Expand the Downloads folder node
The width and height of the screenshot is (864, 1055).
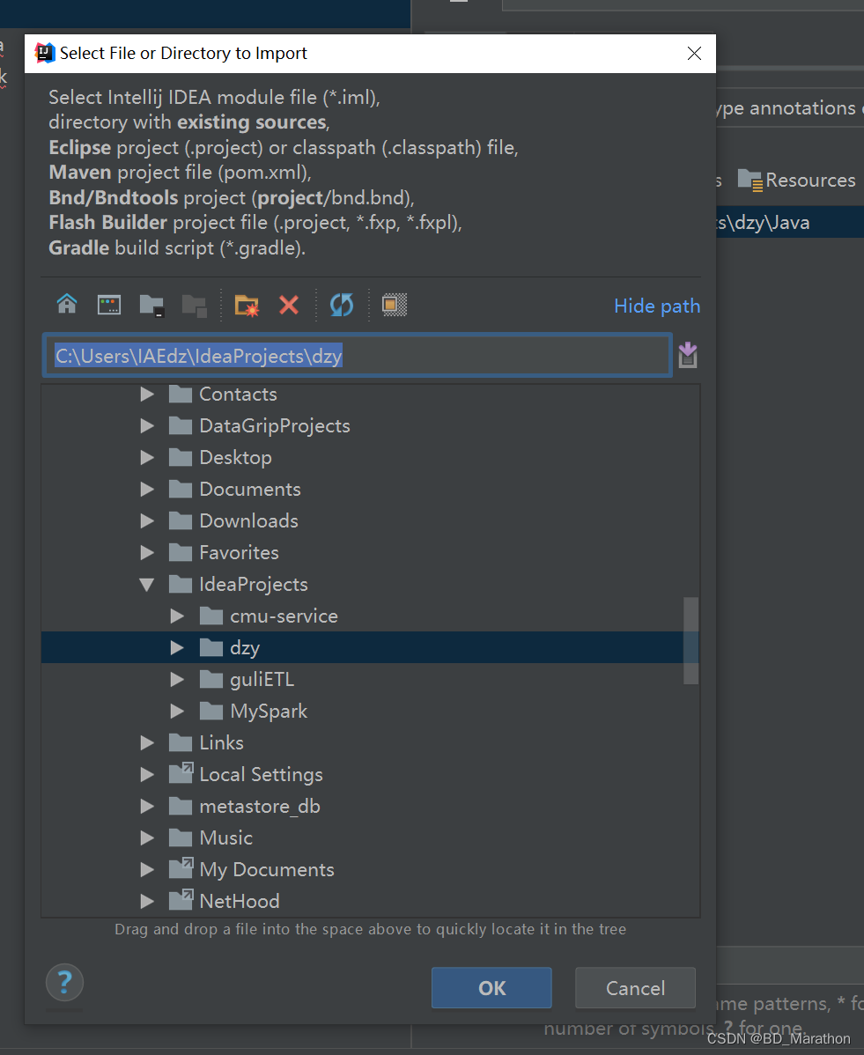(x=147, y=520)
